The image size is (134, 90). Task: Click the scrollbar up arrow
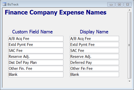click(x=130, y=10)
